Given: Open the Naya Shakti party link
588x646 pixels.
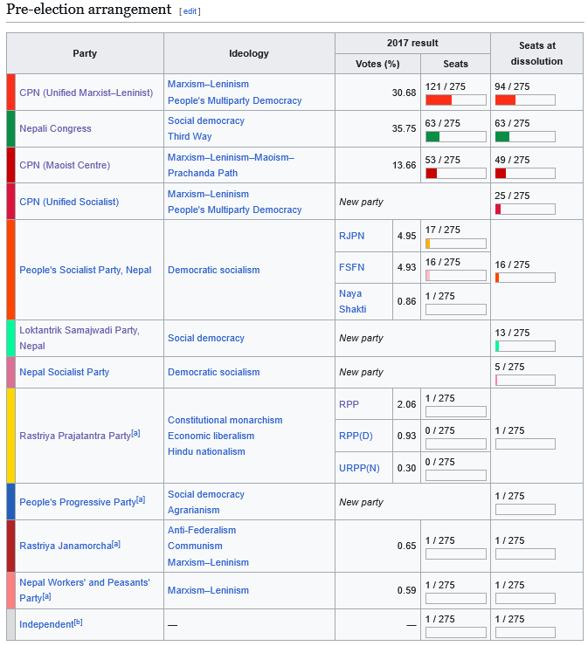Looking at the screenshot, I should tap(353, 301).
